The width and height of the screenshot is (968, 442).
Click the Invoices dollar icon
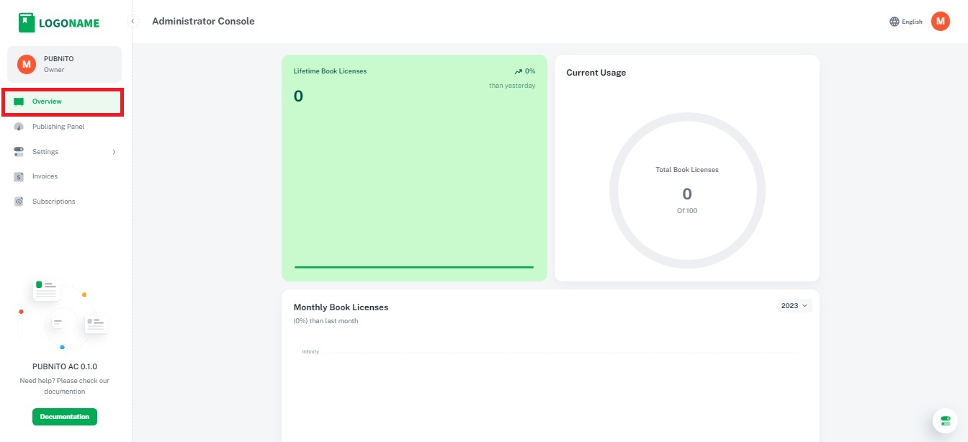tap(19, 176)
